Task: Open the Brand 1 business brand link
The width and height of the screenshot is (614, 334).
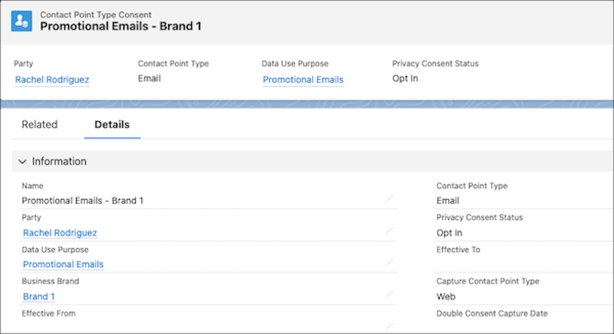Action: click(38, 296)
